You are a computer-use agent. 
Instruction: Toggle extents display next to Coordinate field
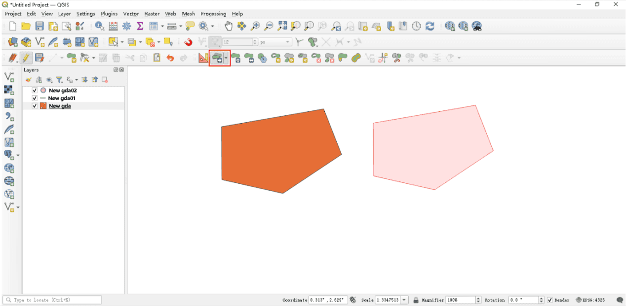pos(352,300)
